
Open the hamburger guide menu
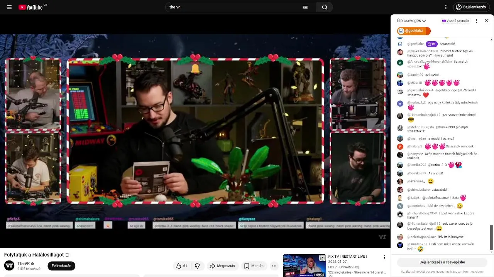click(x=9, y=7)
